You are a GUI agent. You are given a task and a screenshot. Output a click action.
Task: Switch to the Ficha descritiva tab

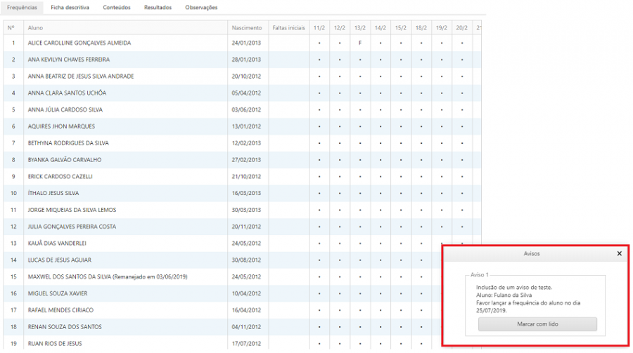coord(70,8)
